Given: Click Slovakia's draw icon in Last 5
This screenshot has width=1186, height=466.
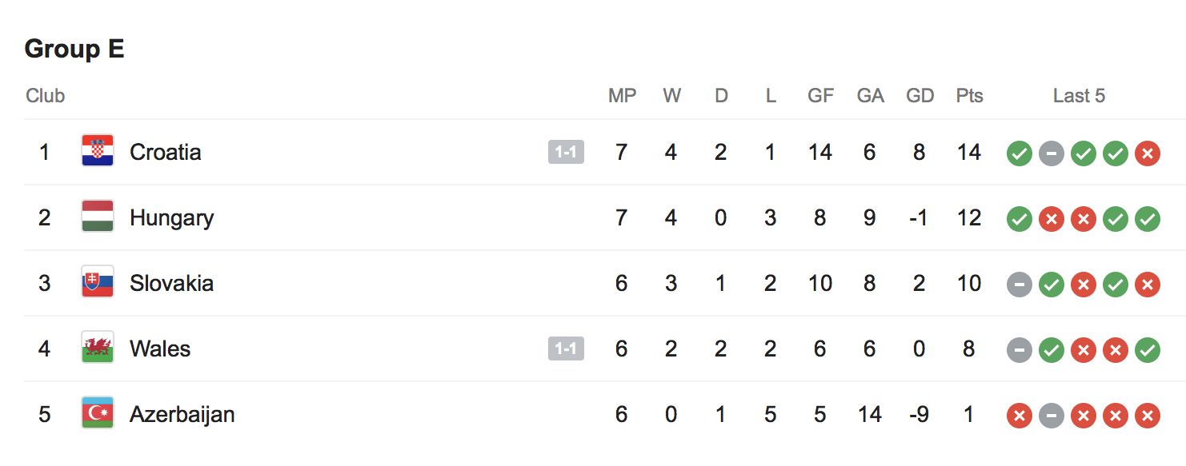Looking at the screenshot, I should [x=1019, y=284].
